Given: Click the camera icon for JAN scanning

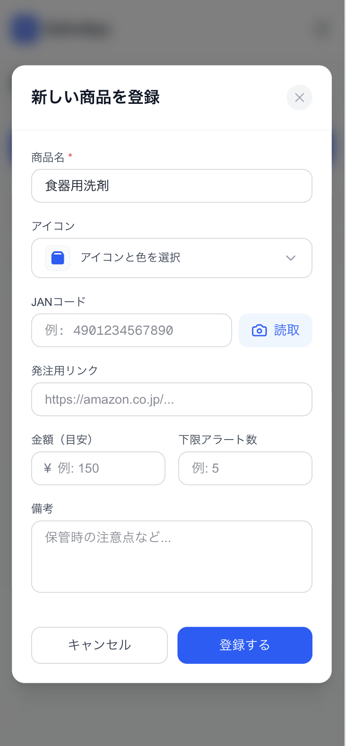Looking at the screenshot, I should (259, 331).
